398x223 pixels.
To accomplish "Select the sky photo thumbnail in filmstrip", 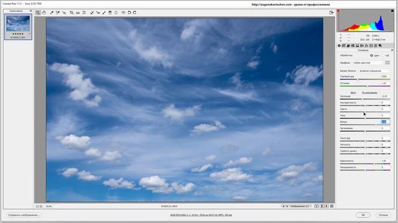I will coord(18,27).
